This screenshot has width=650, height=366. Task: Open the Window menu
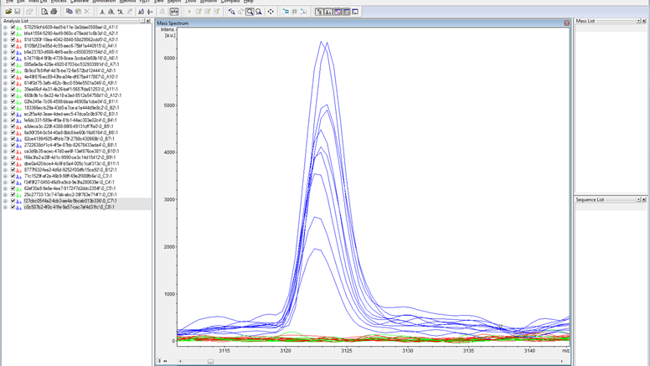[209, 1]
